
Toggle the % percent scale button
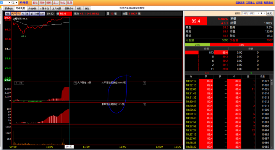pos(23,14)
